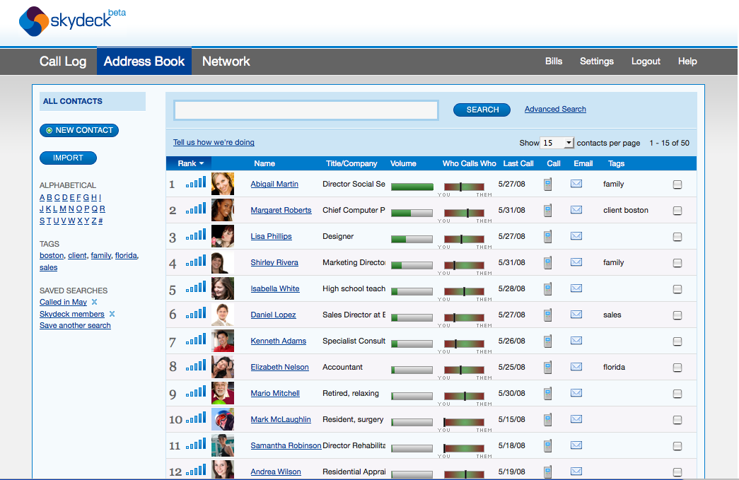Expand the Advanced Search options
739x480 pixels.
(555, 109)
